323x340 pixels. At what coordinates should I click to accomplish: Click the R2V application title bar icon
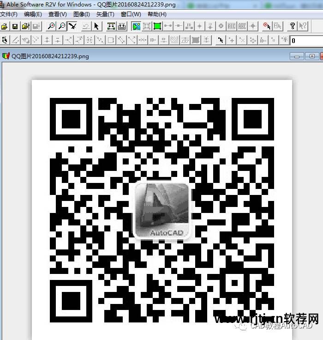pos(2,4)
